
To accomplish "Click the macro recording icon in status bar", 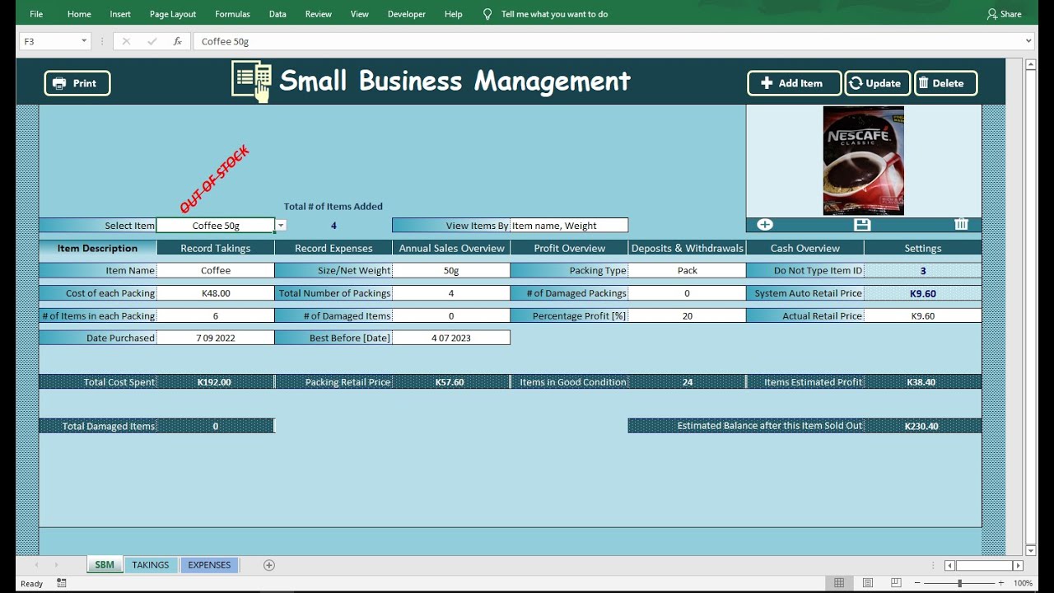I will pos(62,583).
